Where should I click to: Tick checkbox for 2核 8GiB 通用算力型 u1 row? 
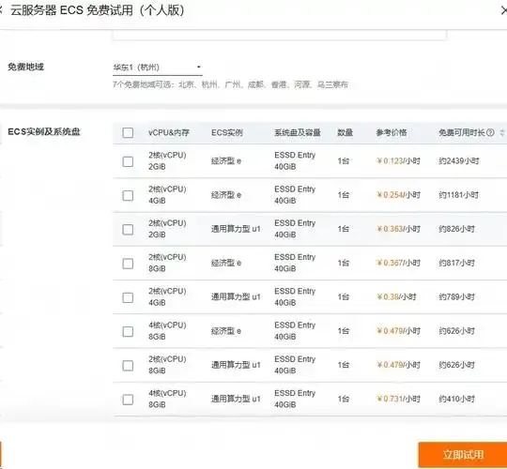coord(128,366)
